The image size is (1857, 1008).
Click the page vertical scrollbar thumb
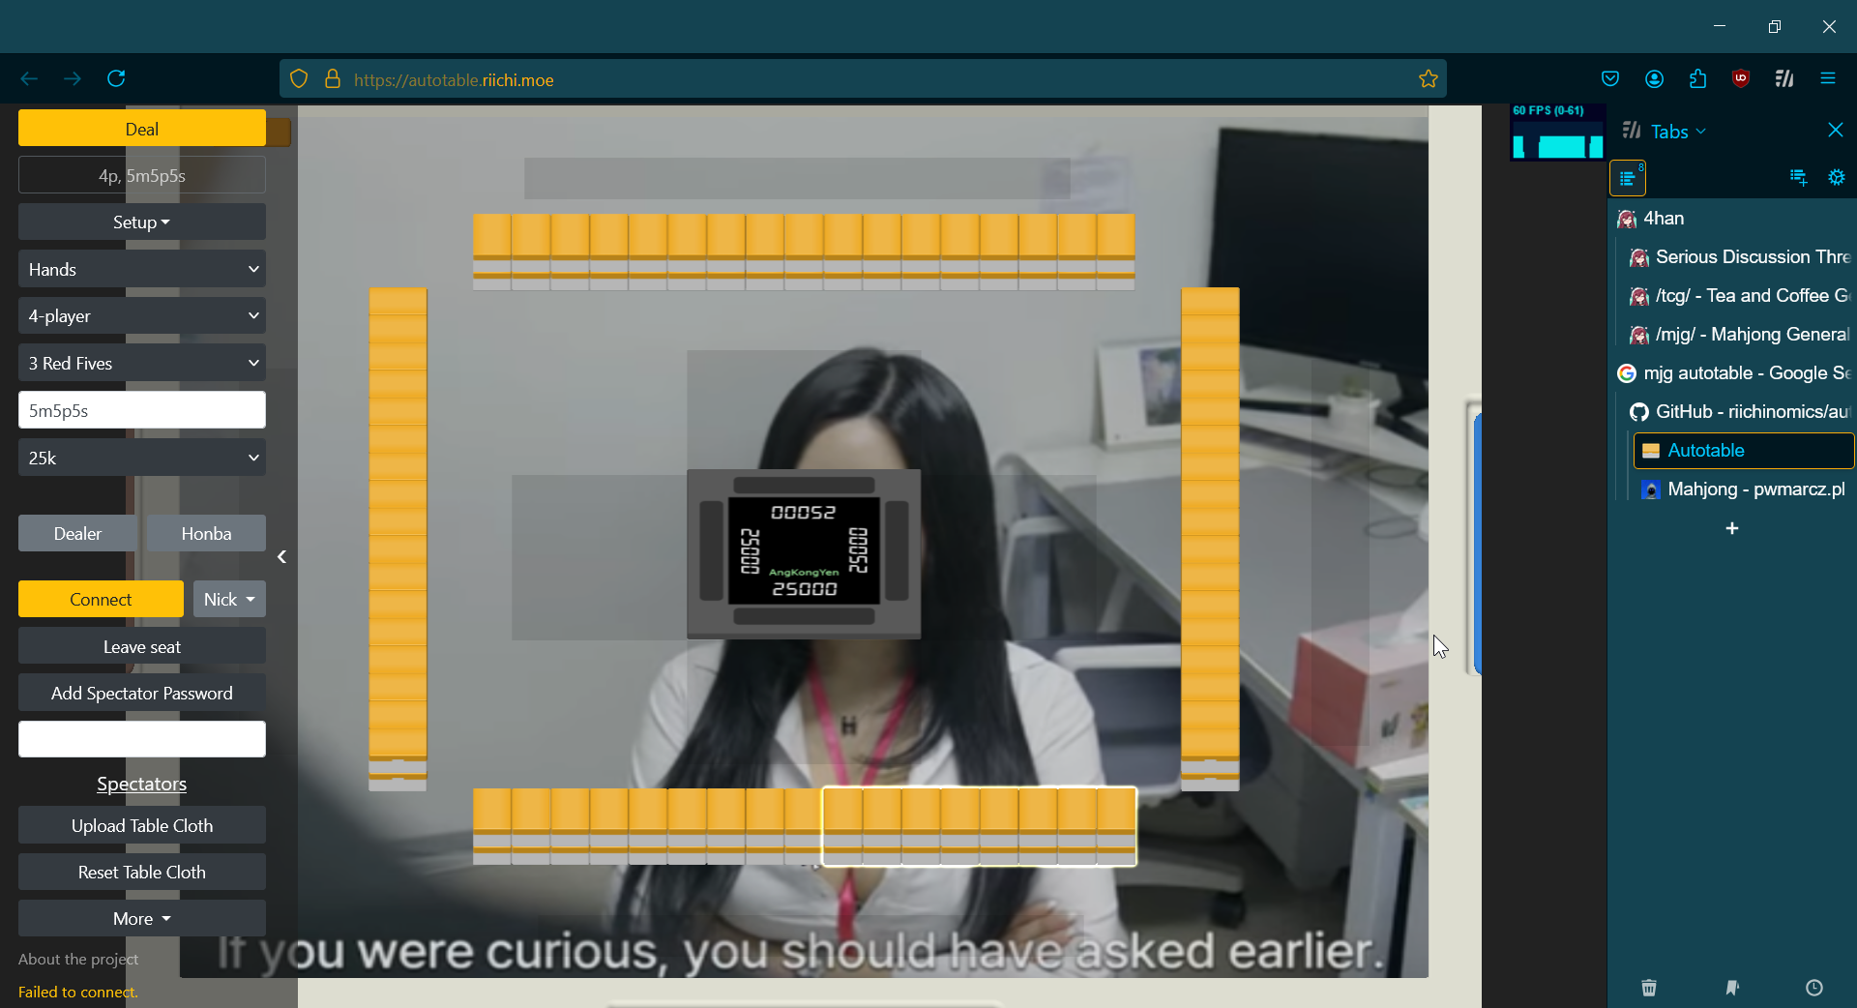tap(1476, 542)
